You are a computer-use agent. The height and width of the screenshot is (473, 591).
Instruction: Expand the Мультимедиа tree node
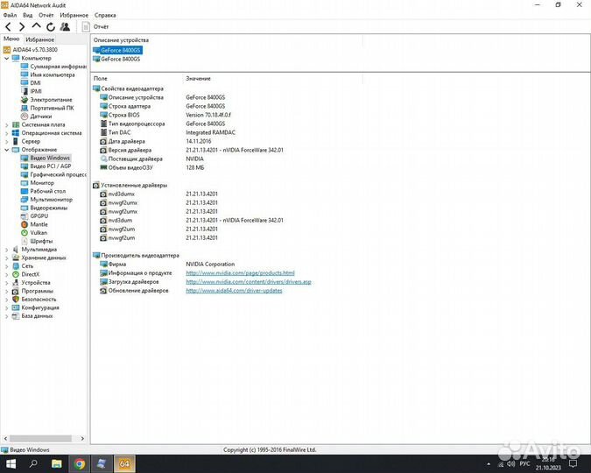pyautogui.click(x=7, y=249)
